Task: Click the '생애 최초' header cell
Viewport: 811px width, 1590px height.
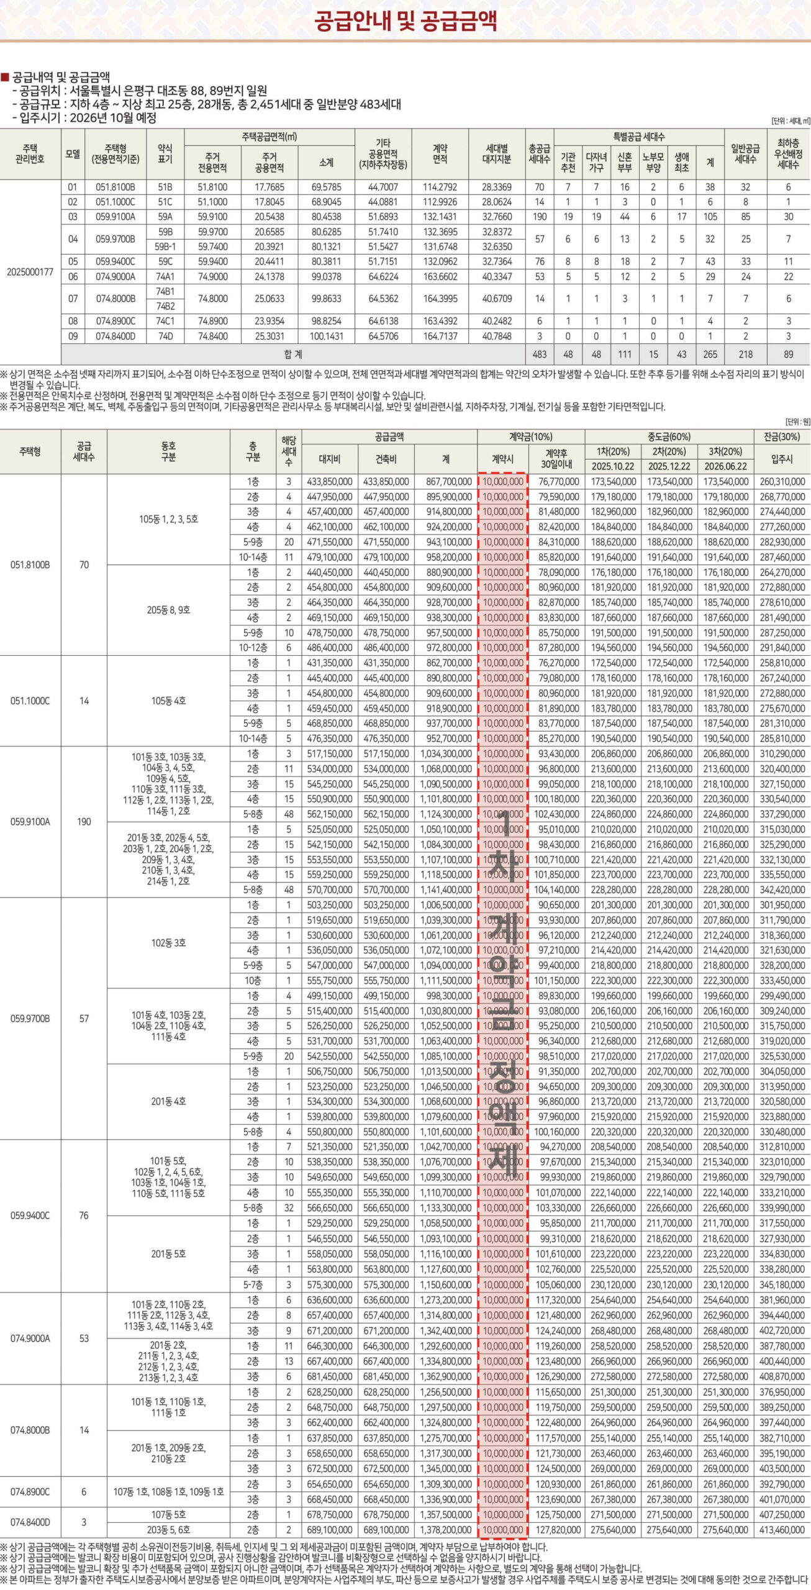Action: pos(681,163)
